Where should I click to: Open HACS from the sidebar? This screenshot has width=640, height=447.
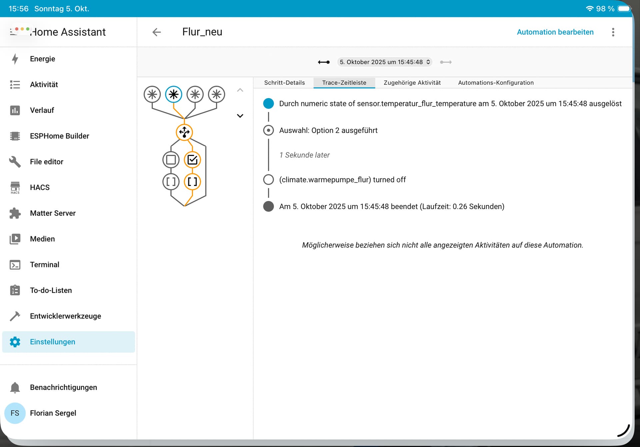tap(40, 187)
